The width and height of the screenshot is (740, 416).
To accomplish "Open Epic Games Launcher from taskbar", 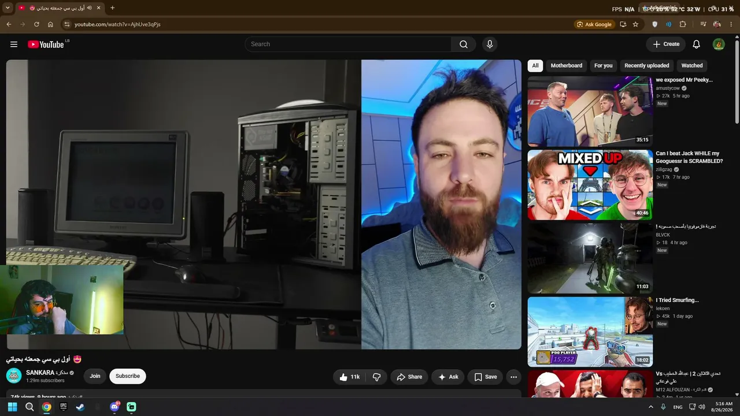I will 64,407.
